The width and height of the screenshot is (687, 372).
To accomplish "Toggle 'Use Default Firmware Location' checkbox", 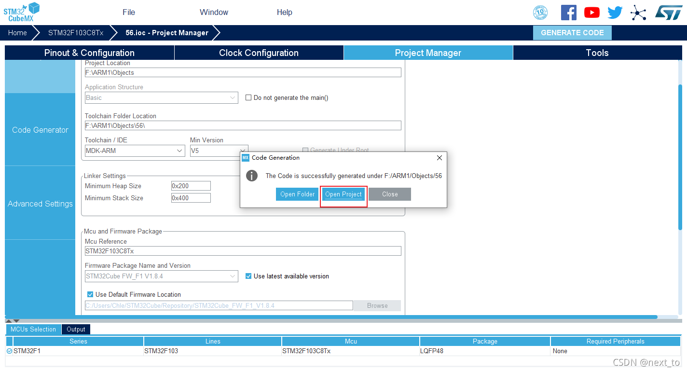I will (x=90, y=294).
